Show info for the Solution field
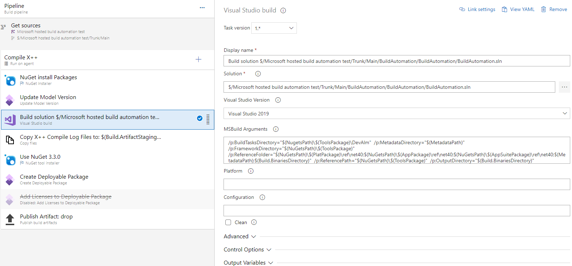572x266 pixels. pos(258,74)
